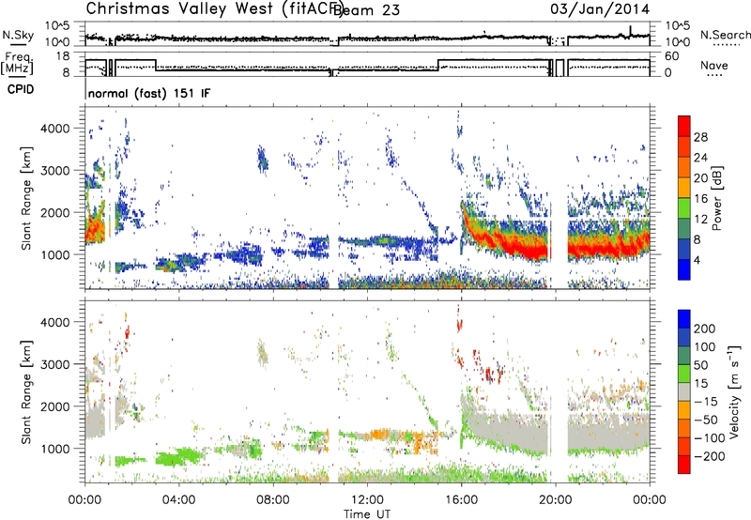Click the 'Time UT' axis label
751x520 pixels.
point(367,513)
